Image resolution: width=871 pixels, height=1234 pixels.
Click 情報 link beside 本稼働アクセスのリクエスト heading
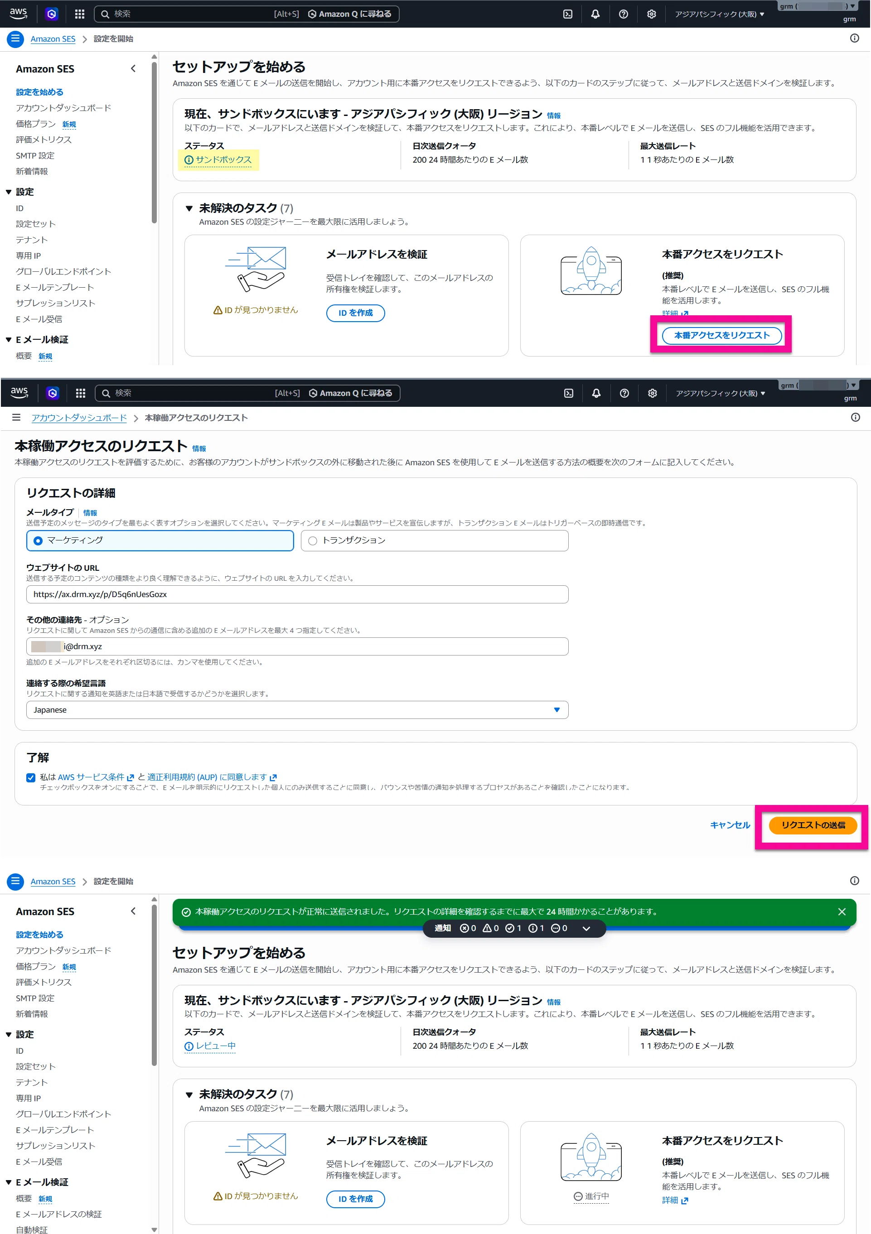pyautogui.click(x=199, y=449)
